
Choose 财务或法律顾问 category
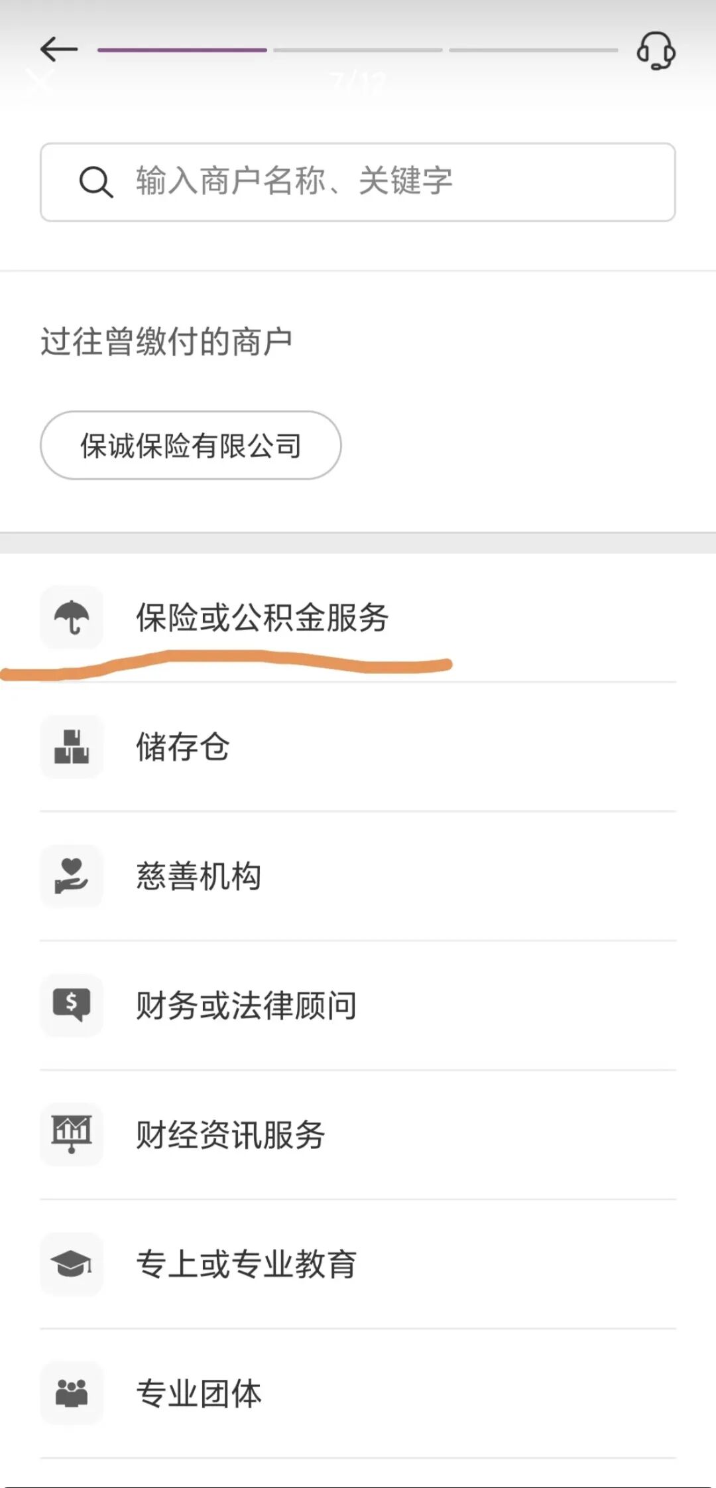point(247,1006)
